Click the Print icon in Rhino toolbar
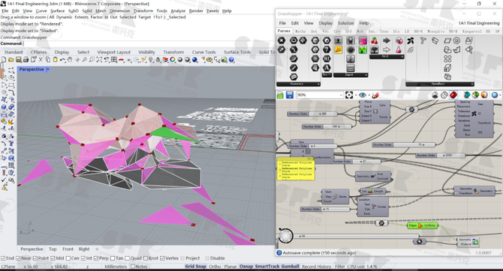Viewport: 503px width, 271px height. tap(26, 60)
